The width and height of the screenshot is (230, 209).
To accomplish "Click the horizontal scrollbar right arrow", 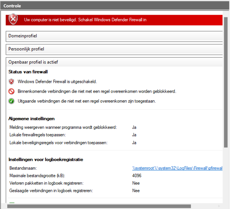I will (219, 206).
